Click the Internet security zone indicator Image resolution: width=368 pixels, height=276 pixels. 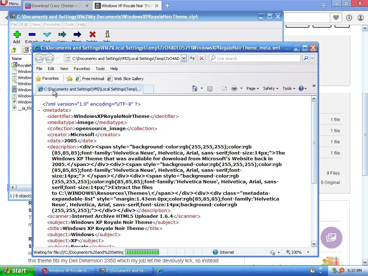224,252
